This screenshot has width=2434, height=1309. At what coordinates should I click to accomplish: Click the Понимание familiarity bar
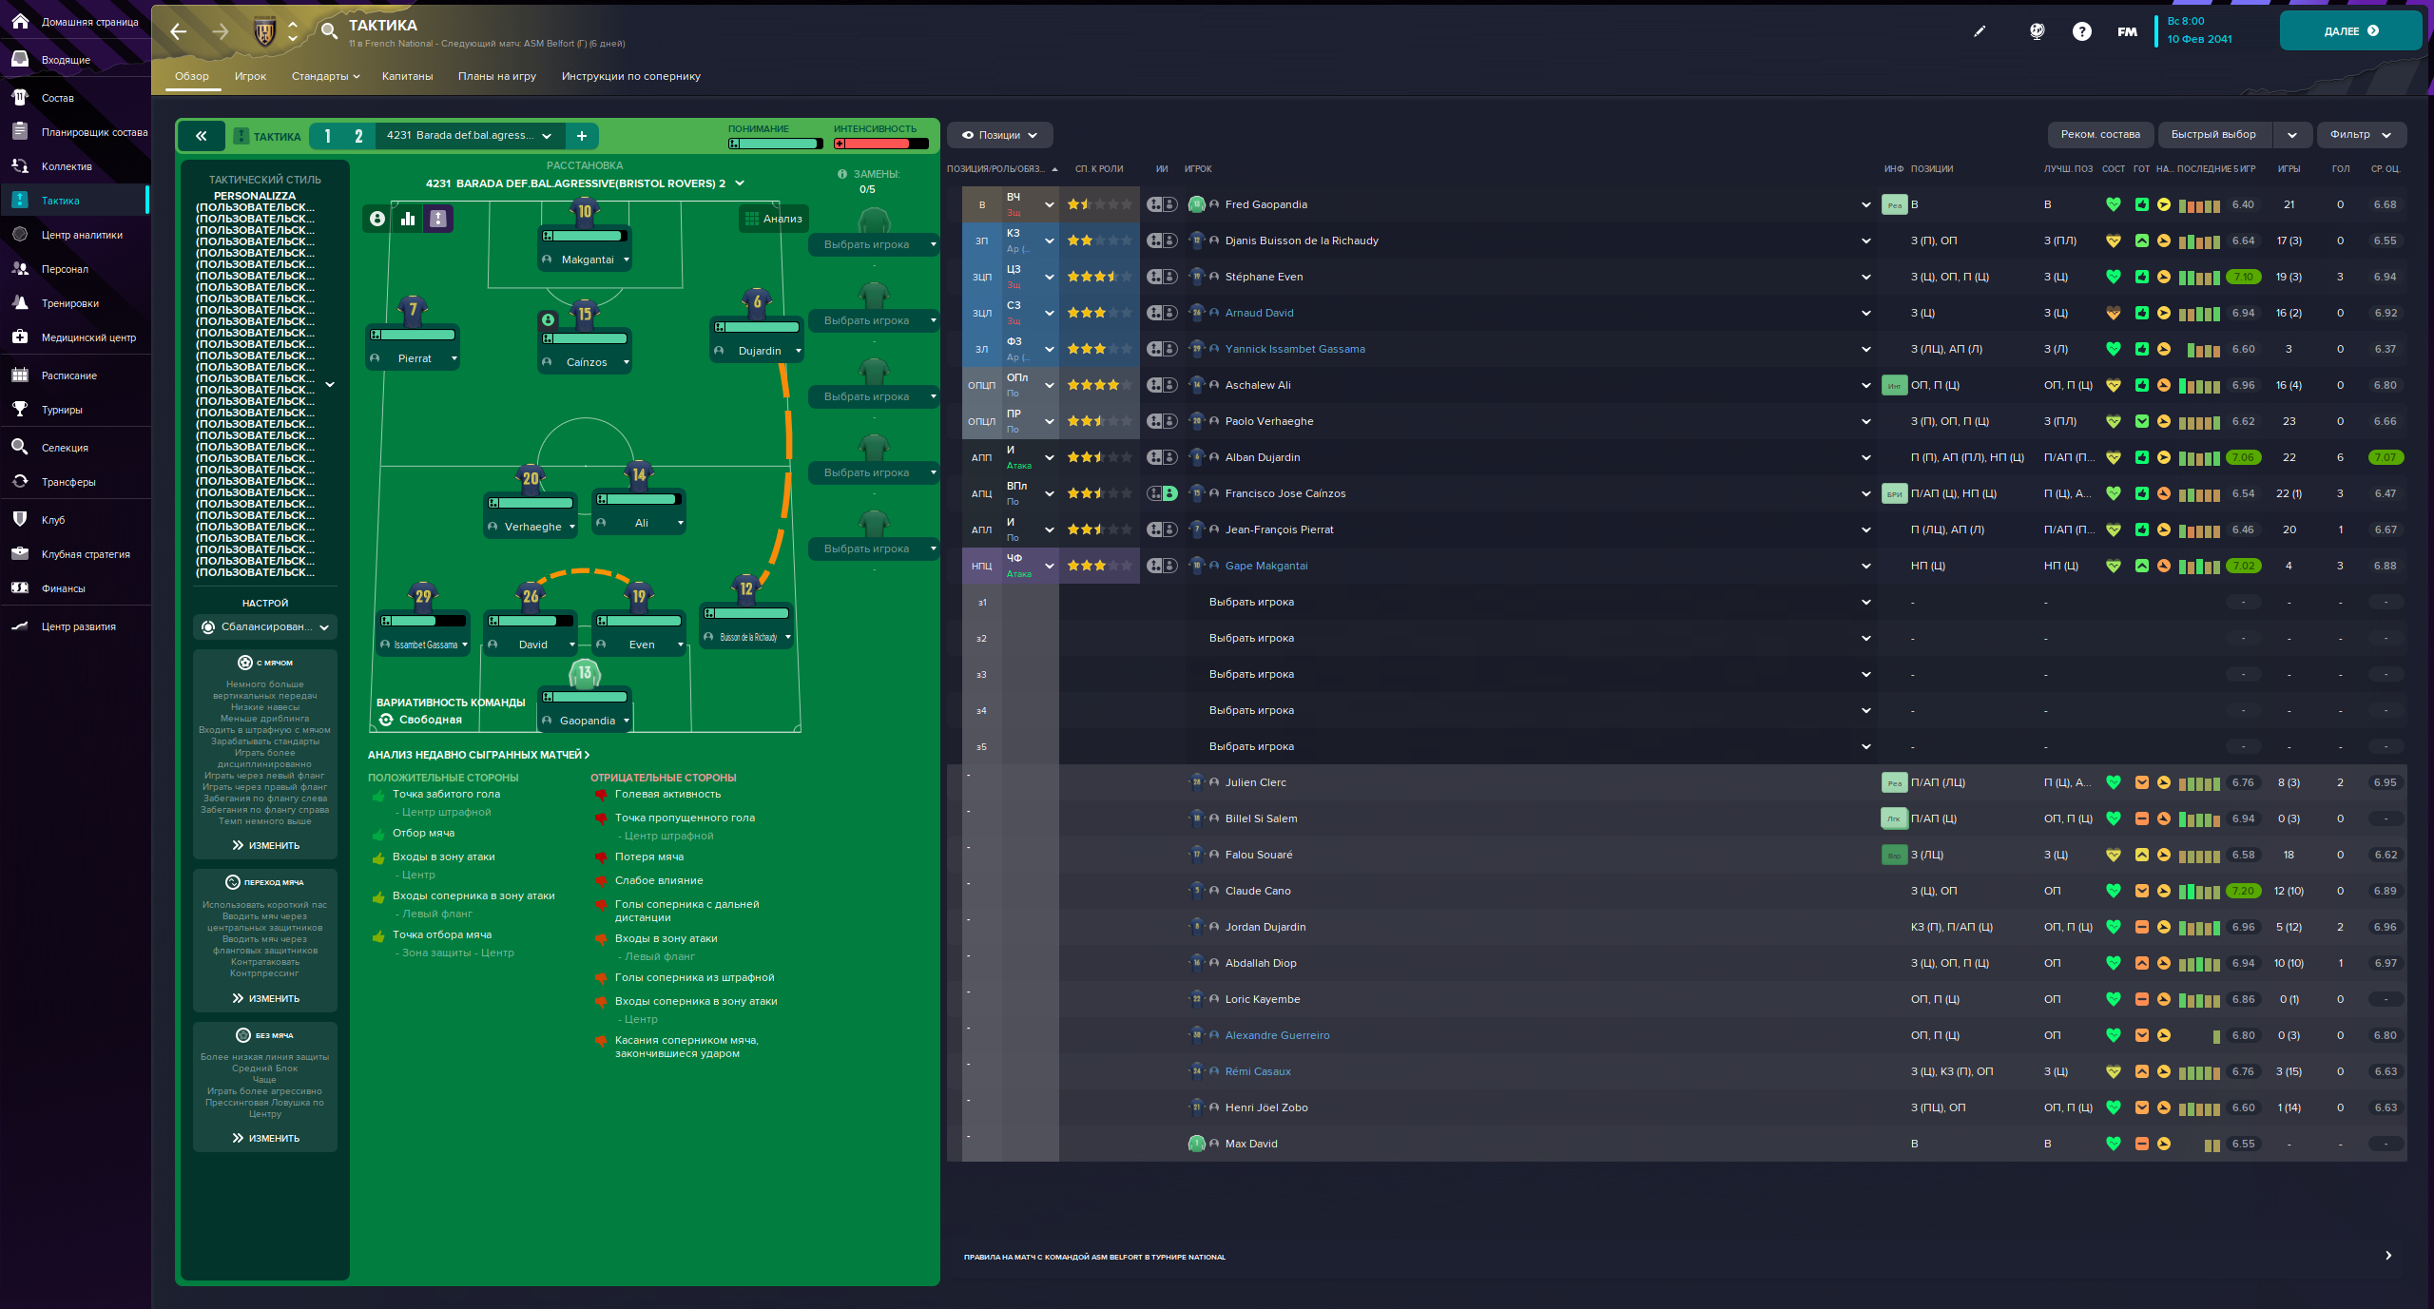(775, 144)
